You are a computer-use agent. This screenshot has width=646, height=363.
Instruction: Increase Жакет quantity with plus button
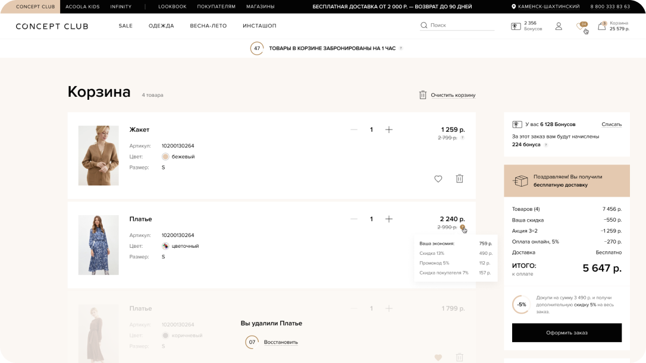point(389,130)
